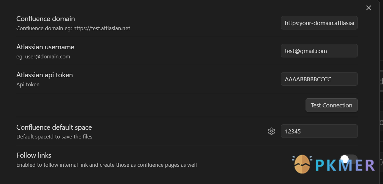The image size is (383, 184).
Task: Click the Atlassian username input field
Action: (x=319, y=51)
